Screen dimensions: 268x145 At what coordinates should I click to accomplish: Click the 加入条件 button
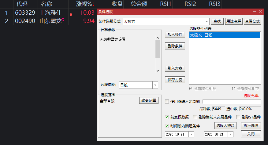pos(175,34)
